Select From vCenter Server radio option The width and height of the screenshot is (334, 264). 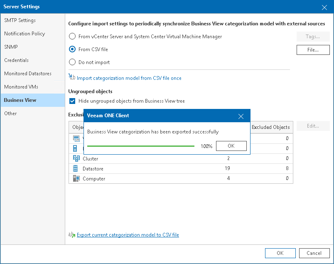tap(72, 37)
